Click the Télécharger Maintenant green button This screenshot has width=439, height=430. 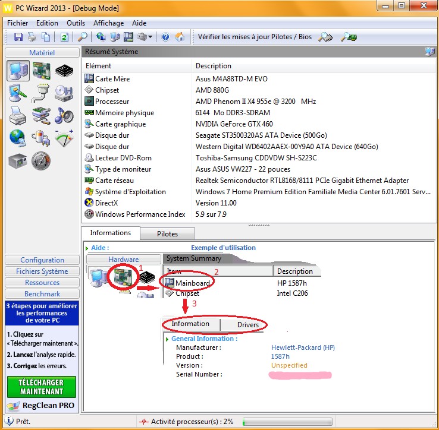pos(42,387)
